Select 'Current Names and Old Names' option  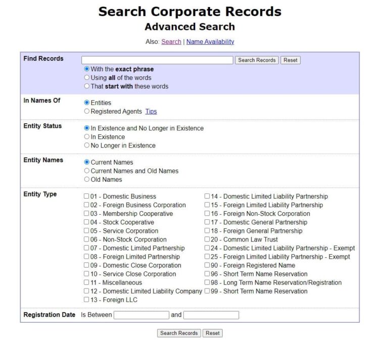tap(87, 171)
